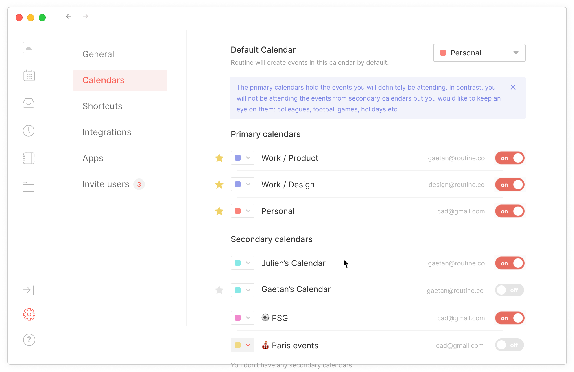Open the Invite users section
Viewport: 574px width, 372px height.
[106, 184]
